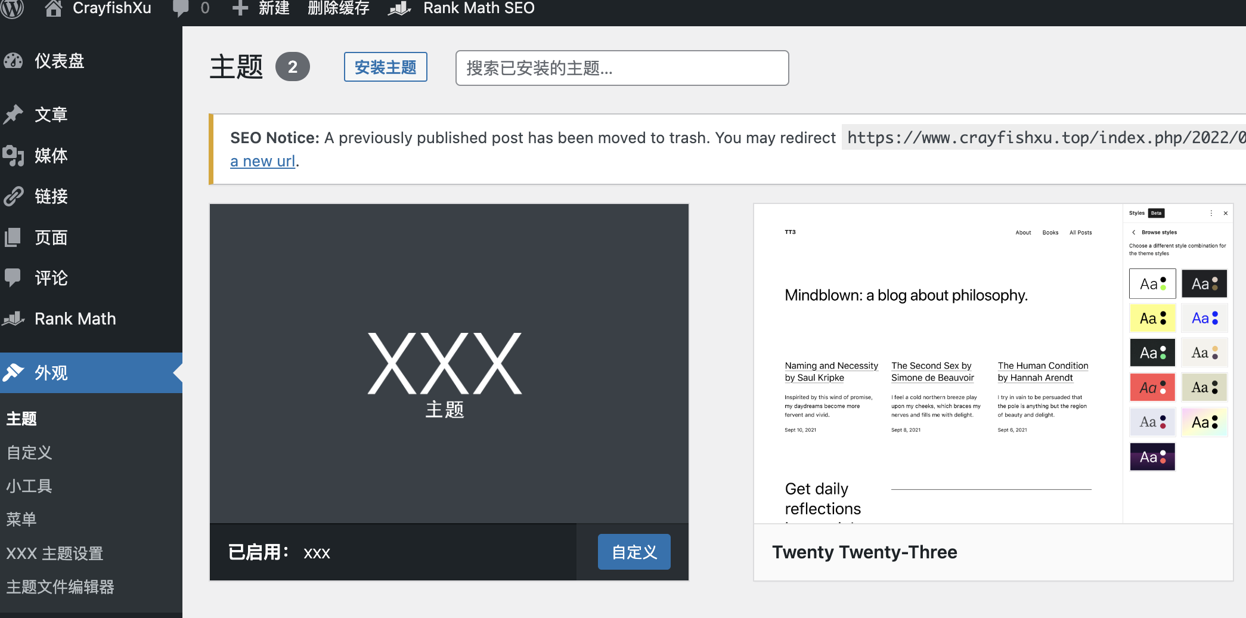Open the 仪表盘 dashboard icon
Viewport: 1246px width, 618px height.
coord(13,61)
